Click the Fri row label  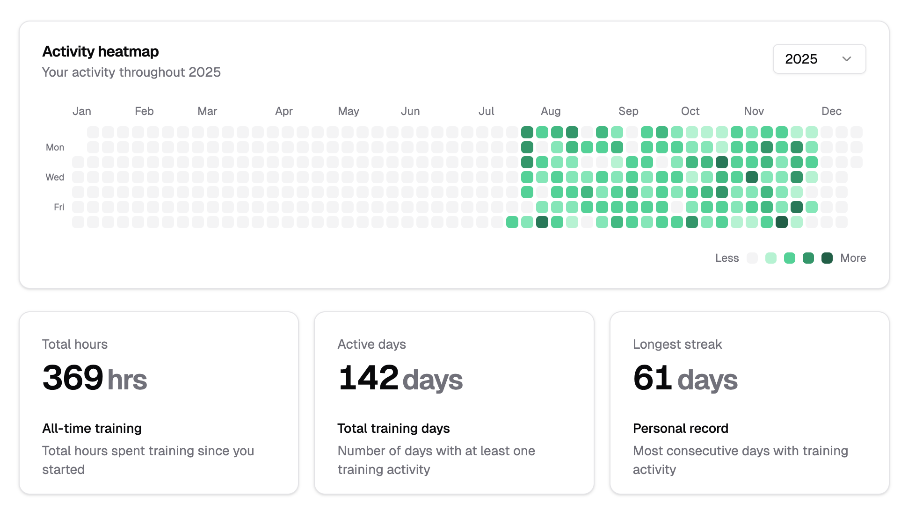(58, 207)
